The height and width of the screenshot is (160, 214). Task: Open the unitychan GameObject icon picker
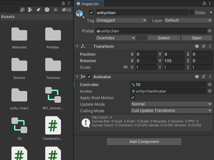point(80,14)
